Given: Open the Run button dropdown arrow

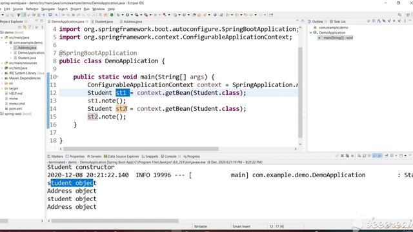Looking at the screenshot, I should pyautogui.click(x=132, y=15).
